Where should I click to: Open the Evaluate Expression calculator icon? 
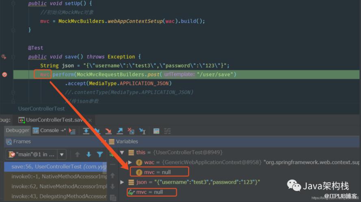(156, 131)
